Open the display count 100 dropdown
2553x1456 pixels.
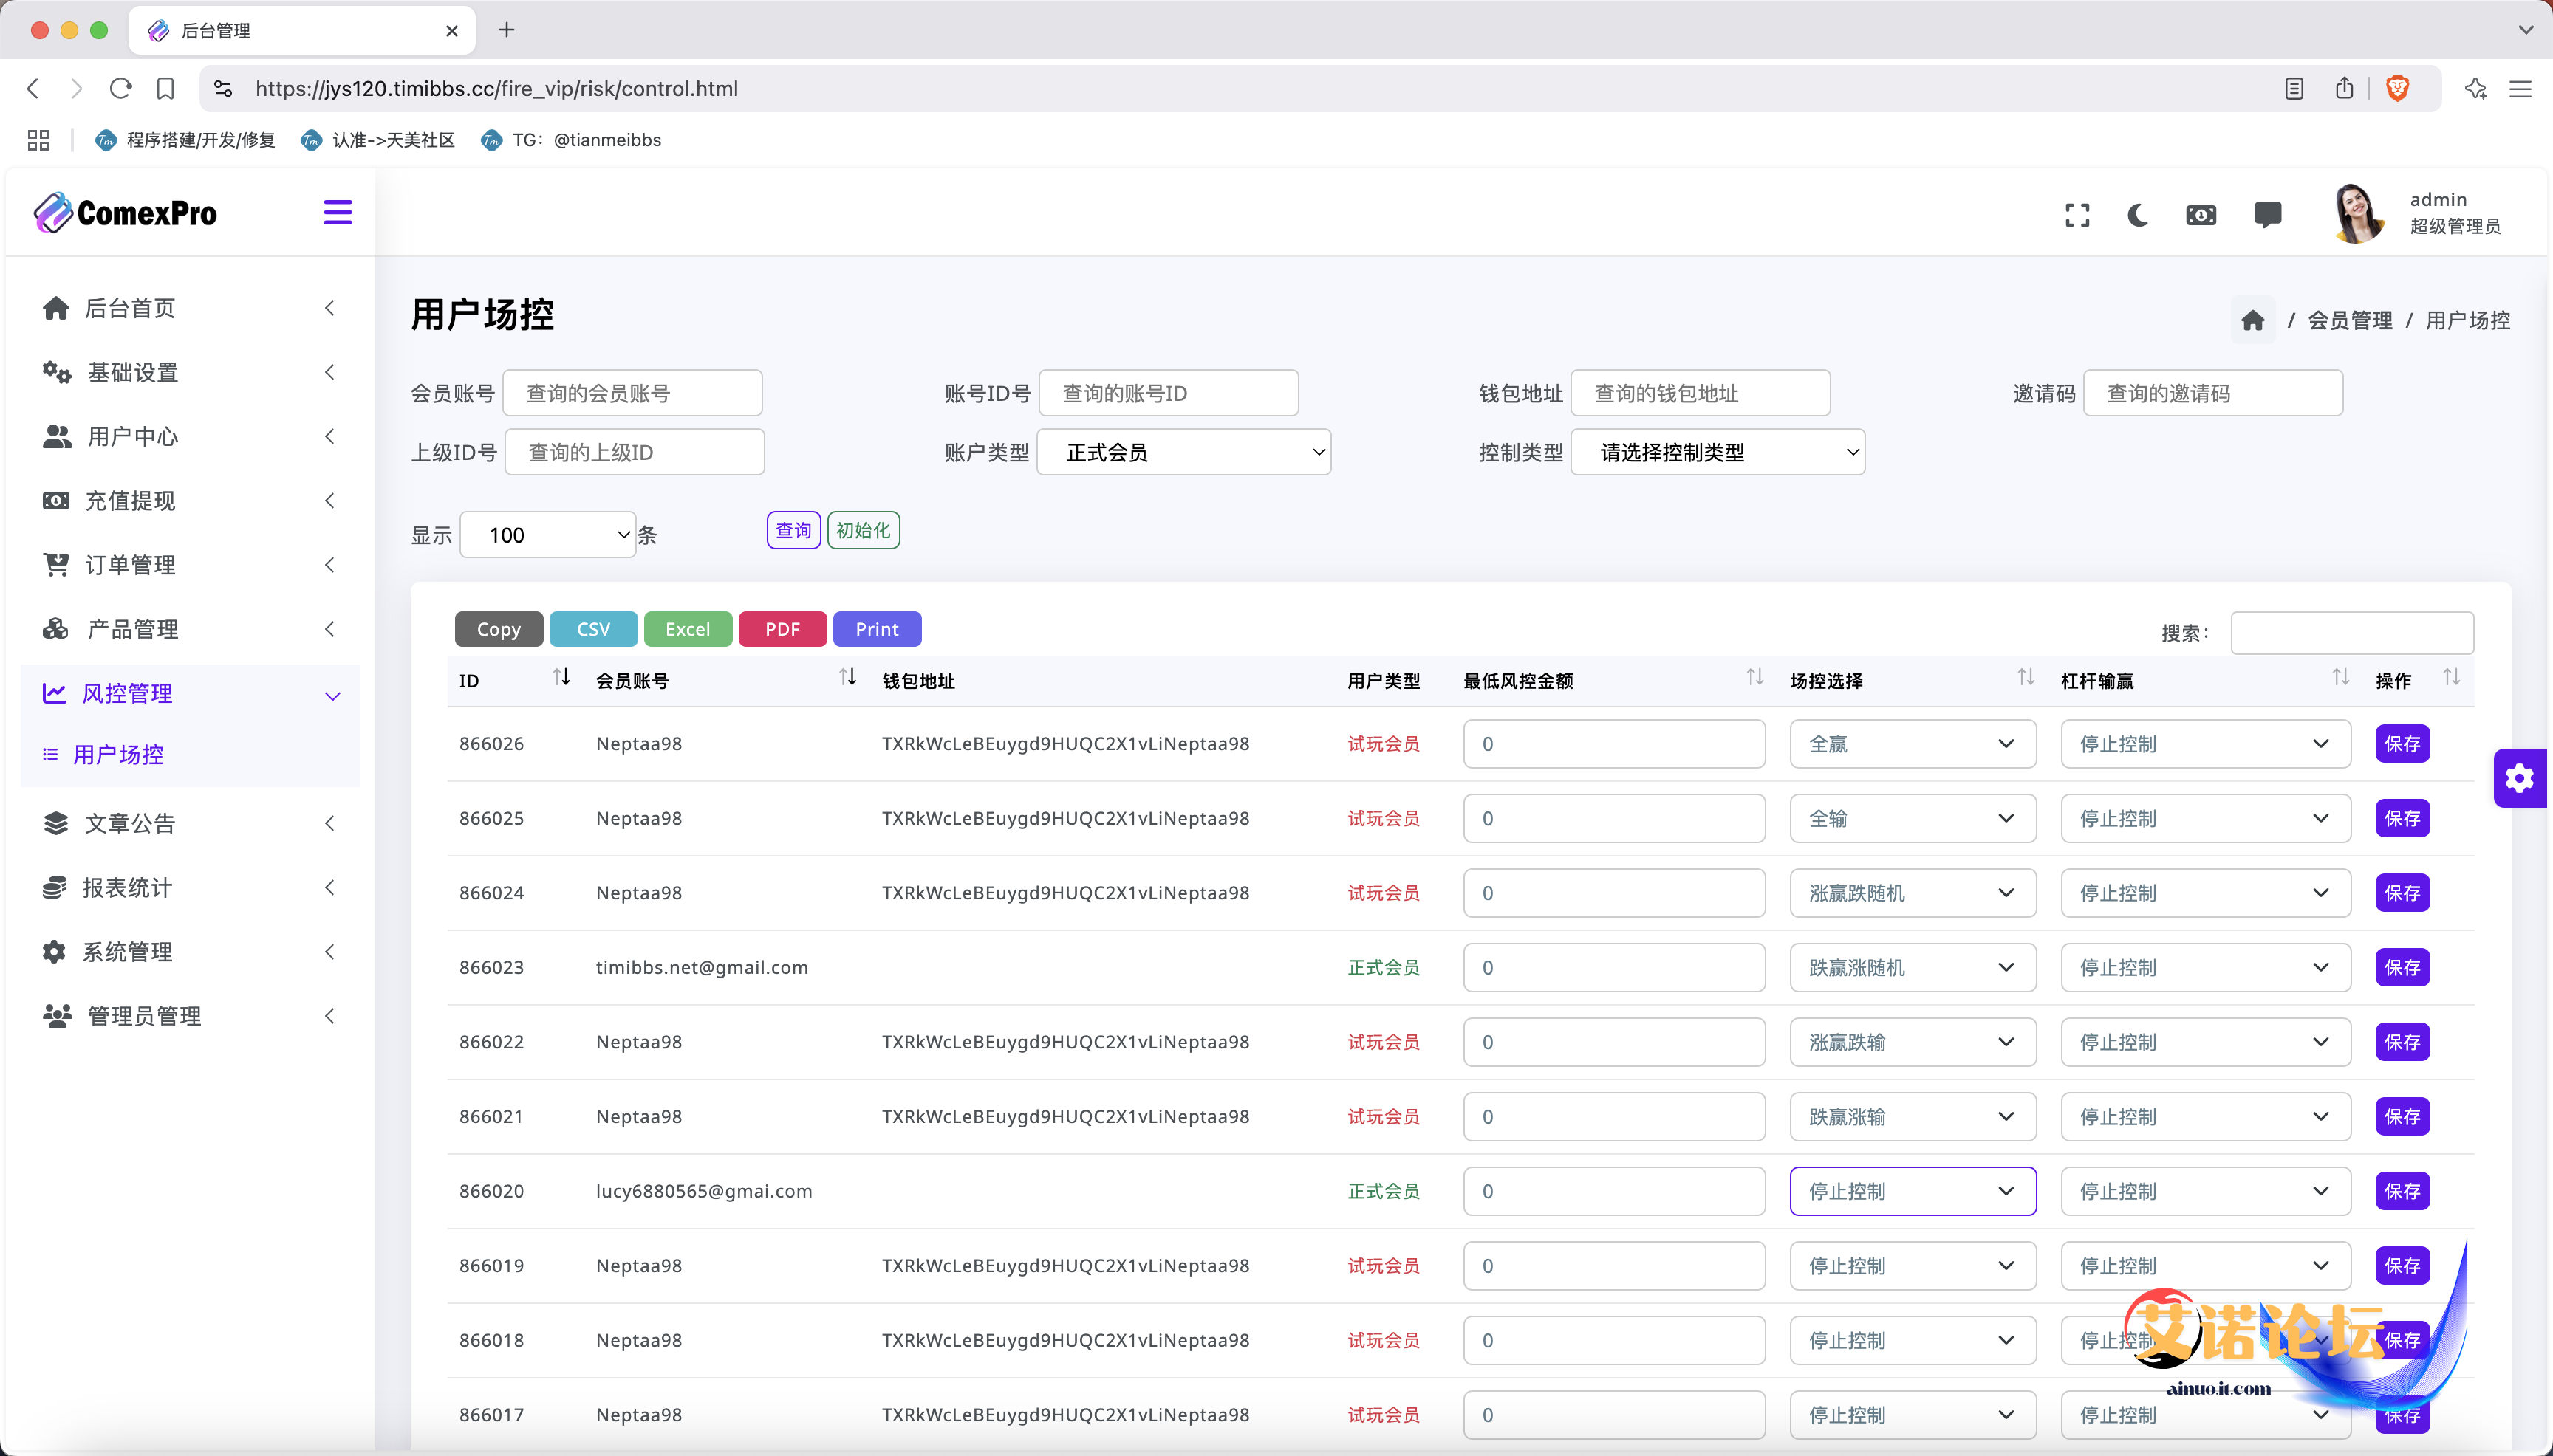coord(548,535)
